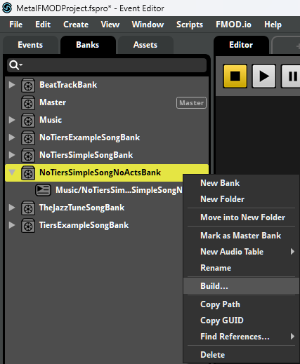Click the TheJazzTuneSongBank bank icon
This screenshot has height=364, width=300.
point(28,208)
